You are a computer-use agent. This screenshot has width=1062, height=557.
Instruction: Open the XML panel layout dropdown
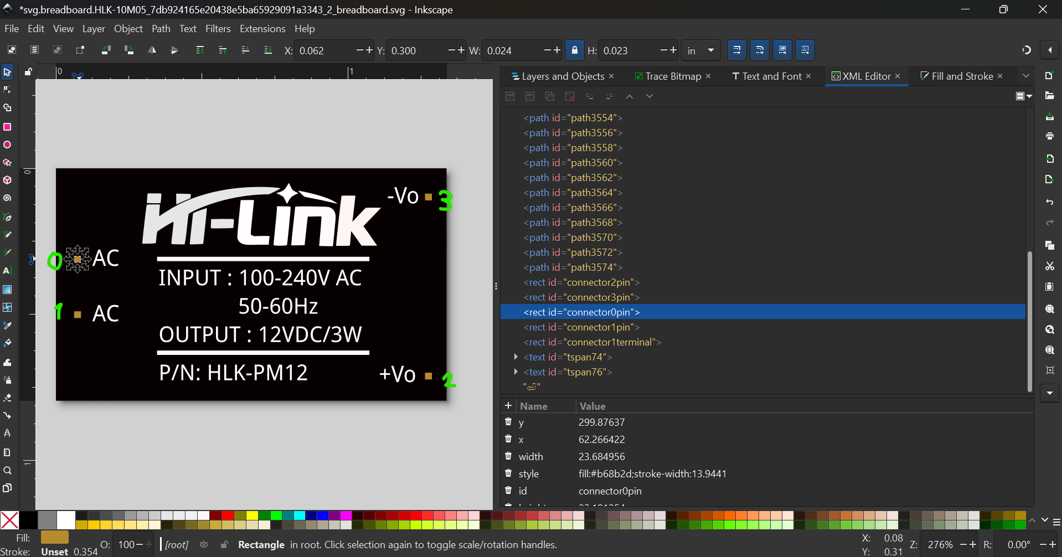click(1024, 96)
